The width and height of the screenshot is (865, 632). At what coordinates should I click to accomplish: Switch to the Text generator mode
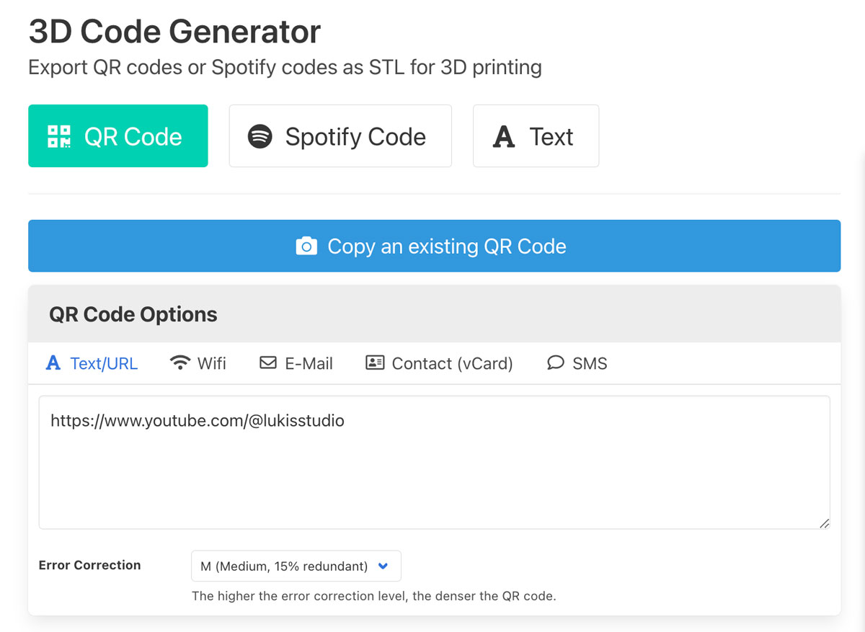point(536,135)
